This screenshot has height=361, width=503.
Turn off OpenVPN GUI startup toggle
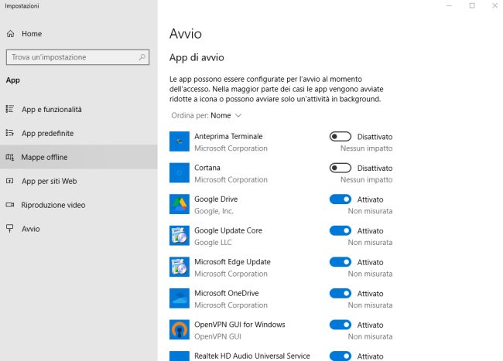pos(340,325)
